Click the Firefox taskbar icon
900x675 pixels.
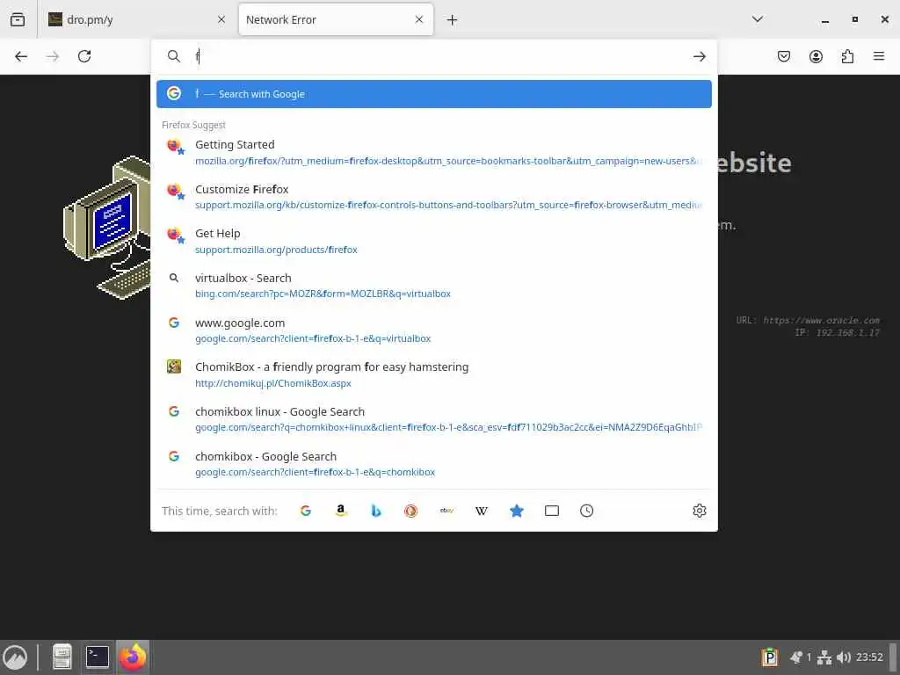point(133,657)
